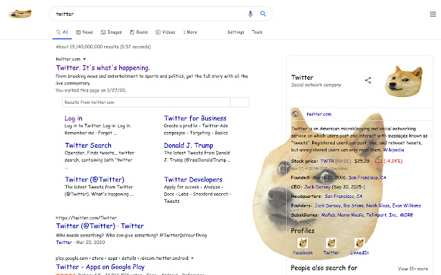Click the Results from twitter.com search field
The image size is (441, 275).
point(146,102)
